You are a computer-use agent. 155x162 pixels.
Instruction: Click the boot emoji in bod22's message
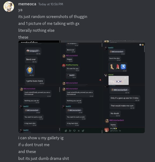tap(112, 67)
